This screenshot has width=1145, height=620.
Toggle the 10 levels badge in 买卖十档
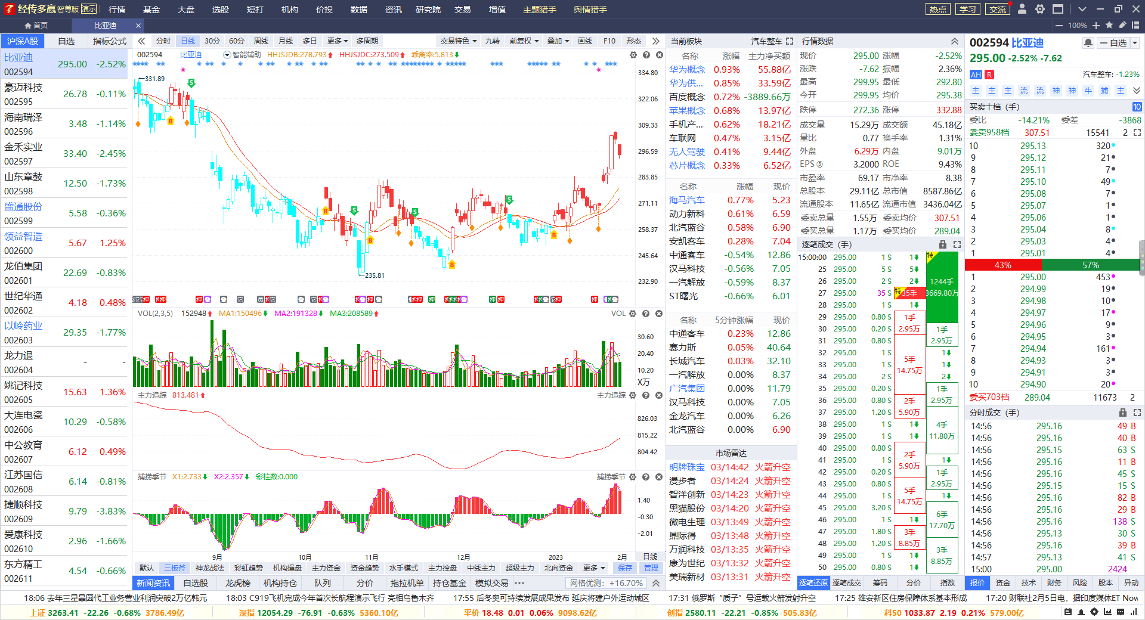1137,107
